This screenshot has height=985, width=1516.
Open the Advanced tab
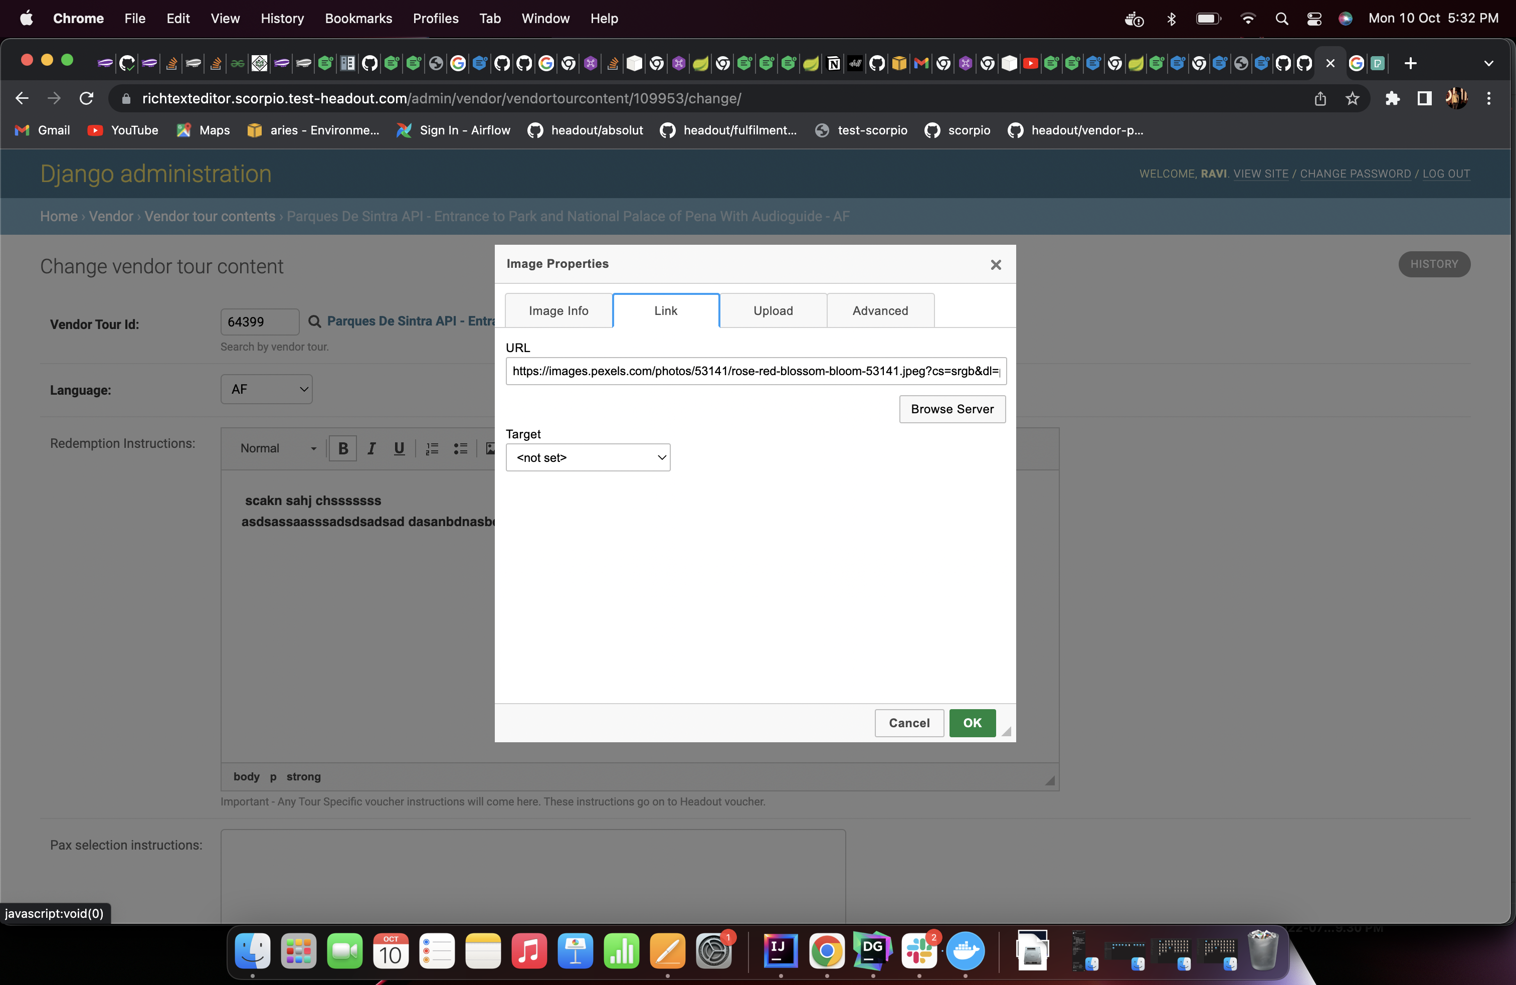[880, 310]
